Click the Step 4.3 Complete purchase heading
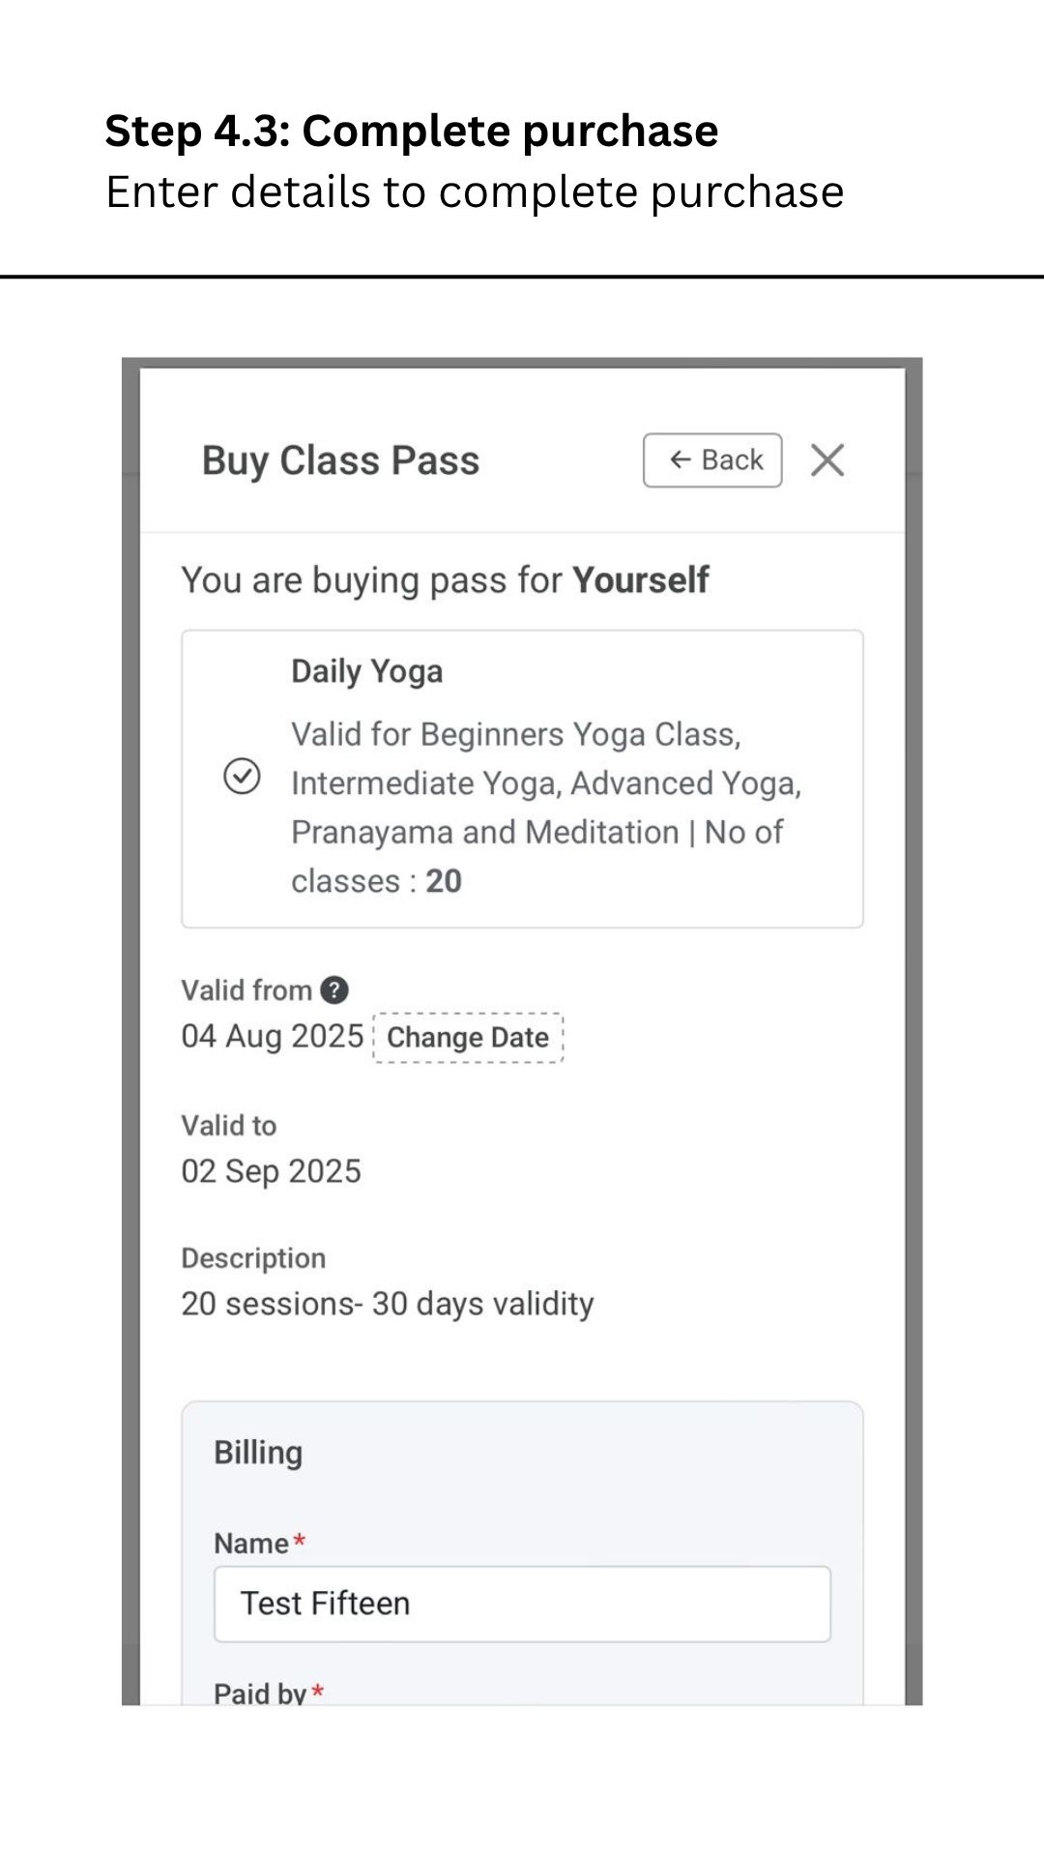 point(412,131)
